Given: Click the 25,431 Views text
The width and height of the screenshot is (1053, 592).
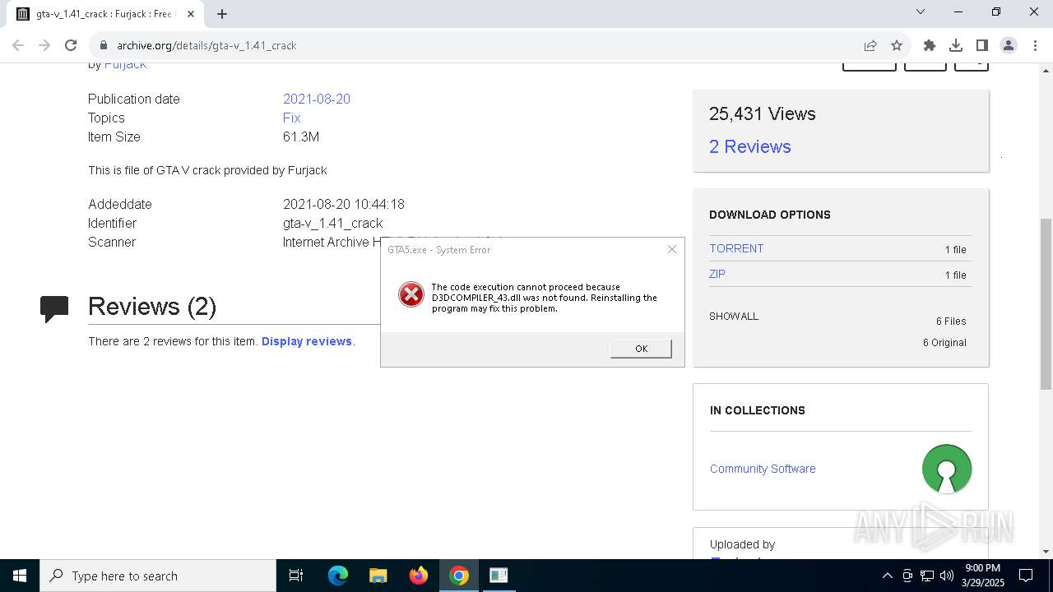Looking at the screenshot, I should click(x=763, y=114).
